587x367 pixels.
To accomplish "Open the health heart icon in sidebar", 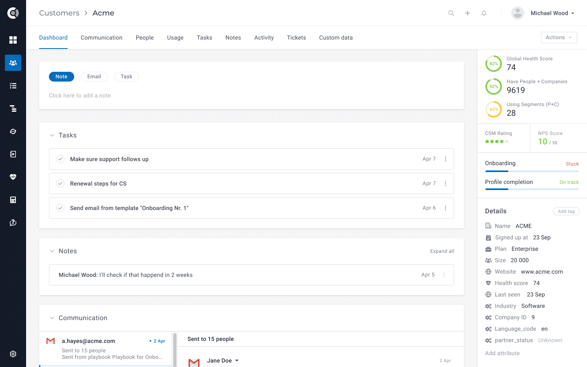I will [13, 177].
